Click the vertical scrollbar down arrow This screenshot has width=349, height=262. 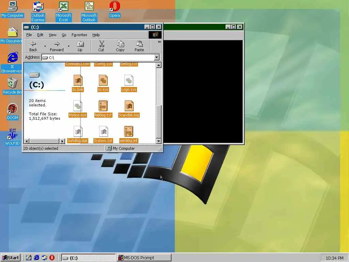[x=159, y=141]
